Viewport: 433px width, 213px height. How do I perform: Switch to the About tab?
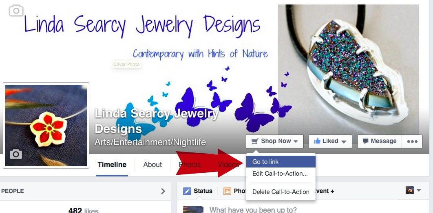click(152, 165)
